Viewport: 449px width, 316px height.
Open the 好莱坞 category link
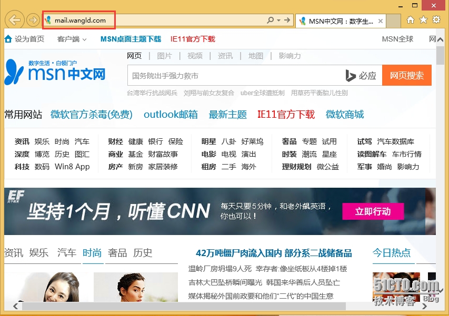click(x=252, y=141)
